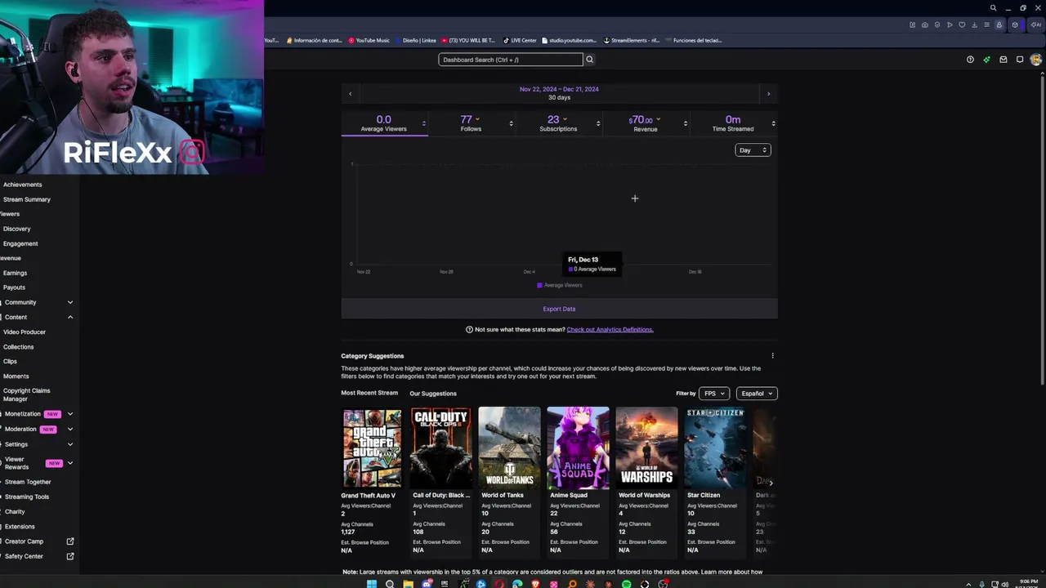Screen dimensions: 1046x588
Task: Open the date range picker Nov 22 – Dec 21
Action: (x=559, y=93)
